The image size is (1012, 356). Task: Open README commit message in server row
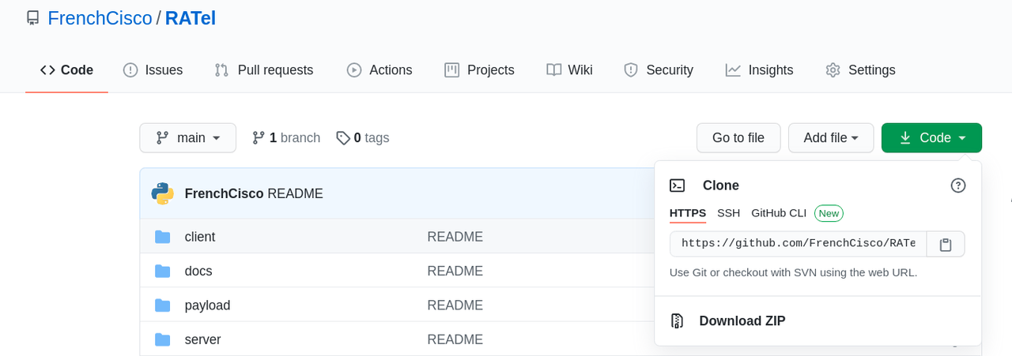coord(455,339)
